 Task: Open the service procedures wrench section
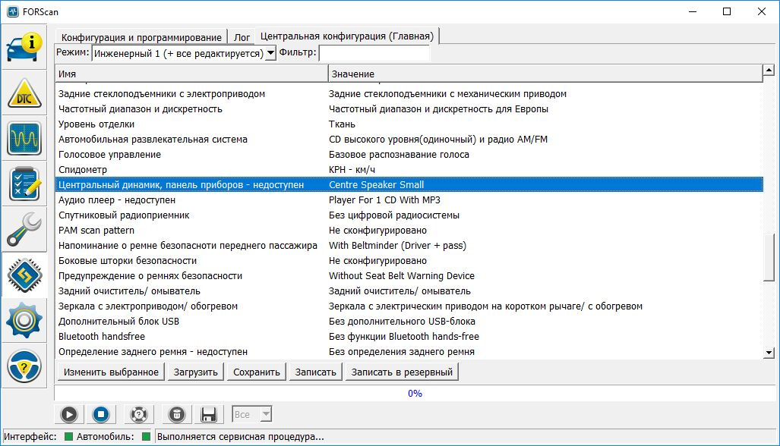pos(24,230)
